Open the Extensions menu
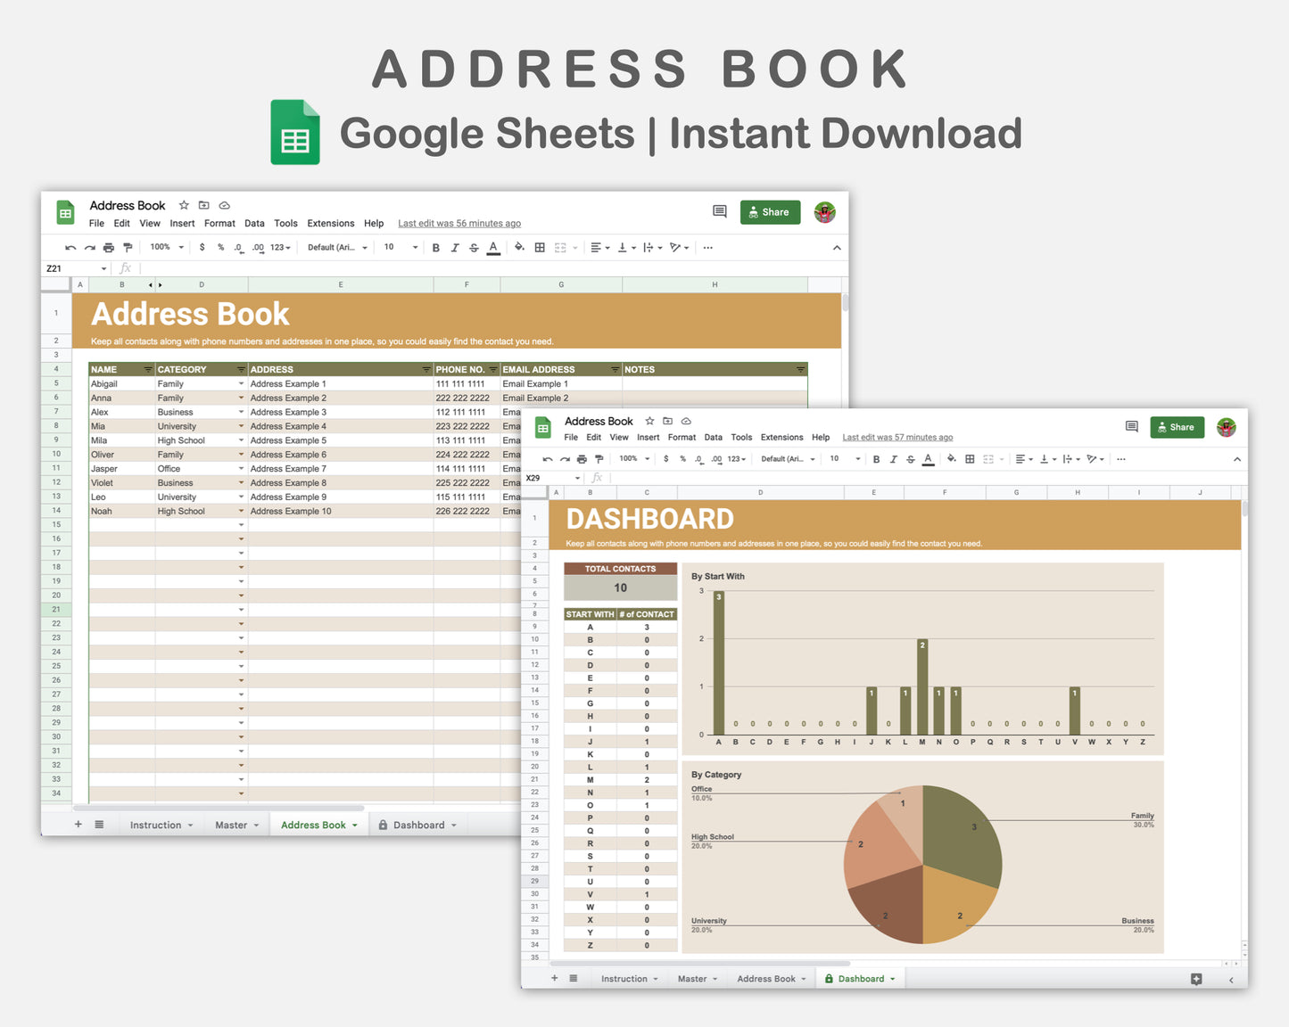 pyautogui.click(x=330, y=223)
